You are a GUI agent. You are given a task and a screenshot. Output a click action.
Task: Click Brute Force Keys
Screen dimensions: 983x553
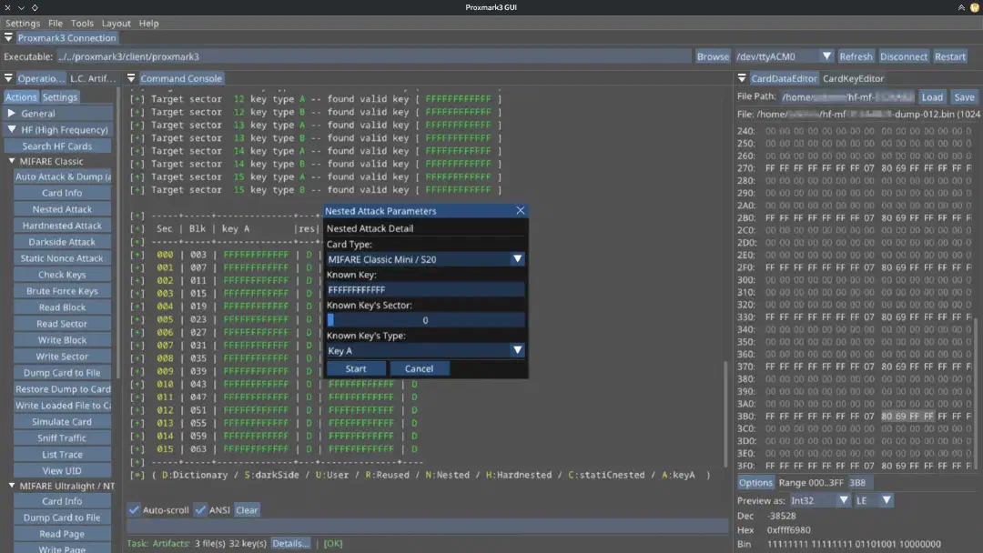62,290
